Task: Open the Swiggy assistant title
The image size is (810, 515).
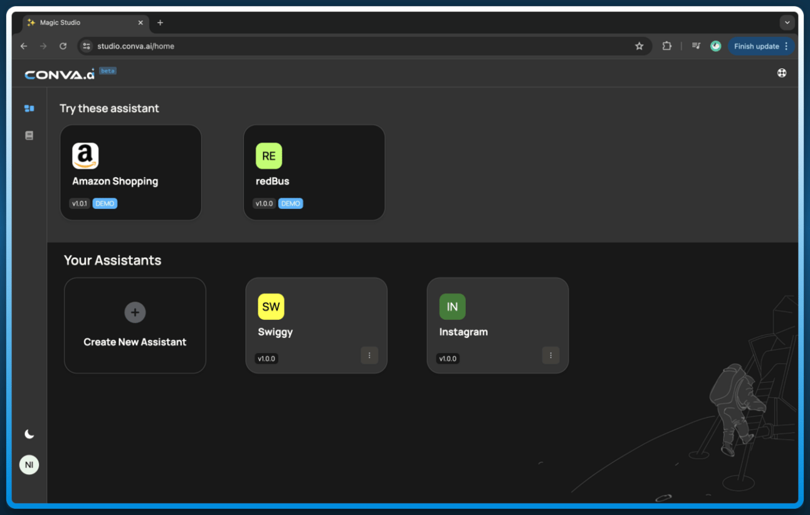Action: (x=275, y=332)
